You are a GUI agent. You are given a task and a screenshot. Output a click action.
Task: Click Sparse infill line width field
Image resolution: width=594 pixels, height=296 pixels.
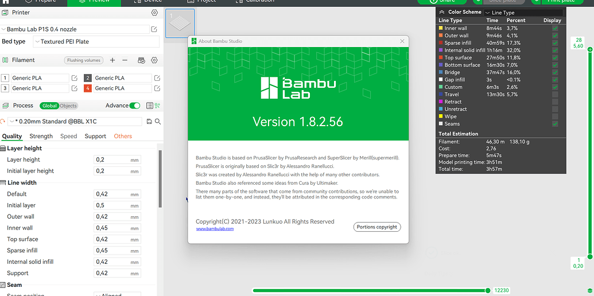coord(118,251)
